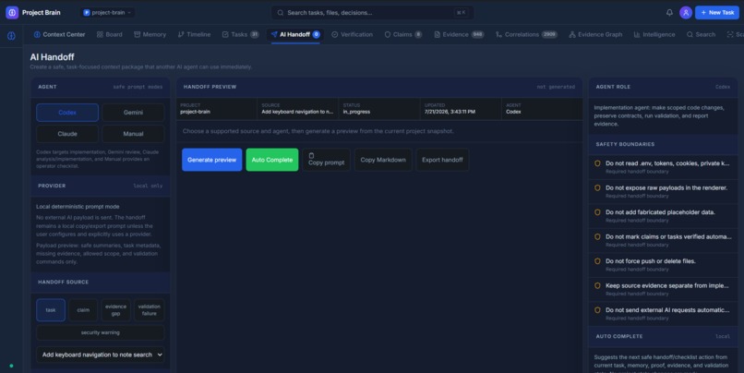Screen dimensions: 744x373
Task: Select the Codex agent option
Action: pos(67,113)
